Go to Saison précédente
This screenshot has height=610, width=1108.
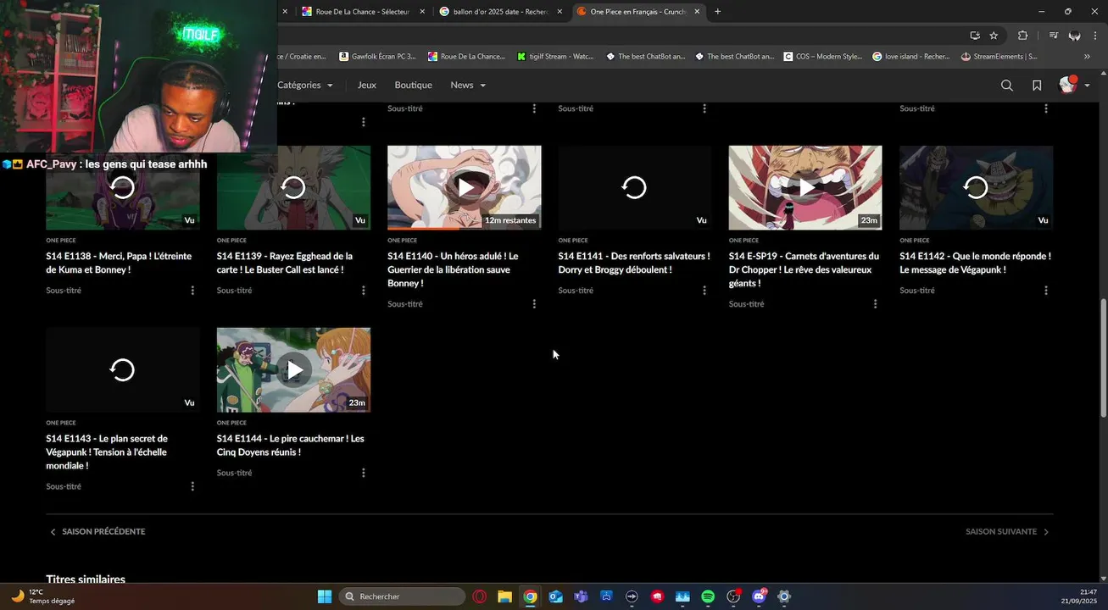click(x=97, y=532)
